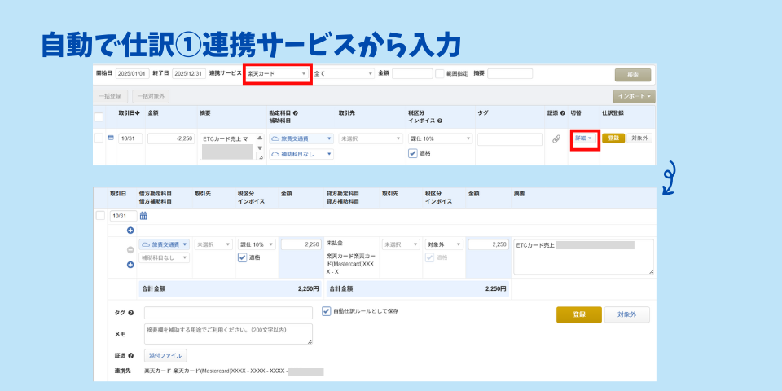Click the 添付ファイル button
The width and height of the screenshot is (782, 391).
165,355
